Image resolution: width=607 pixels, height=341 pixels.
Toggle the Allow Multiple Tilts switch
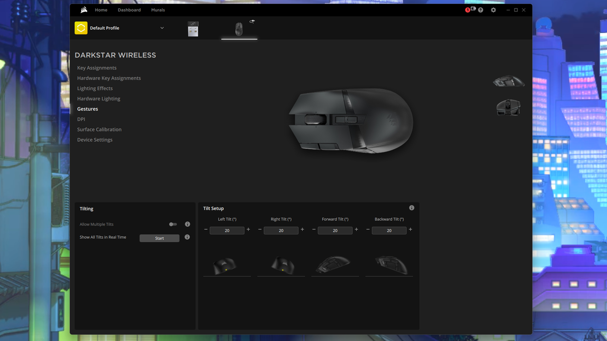point(173,224)
